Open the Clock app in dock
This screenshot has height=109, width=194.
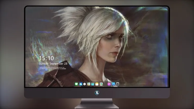(x=85, y=84)
